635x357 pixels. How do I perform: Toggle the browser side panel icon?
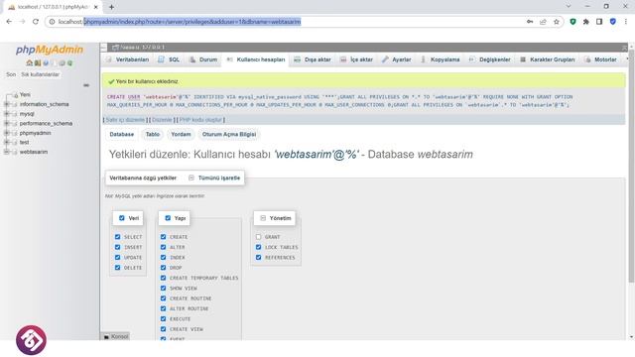599,22
